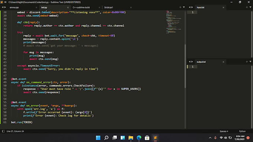
Task: Go to previous tab in input.txt pane
Action: pos(190,7)
